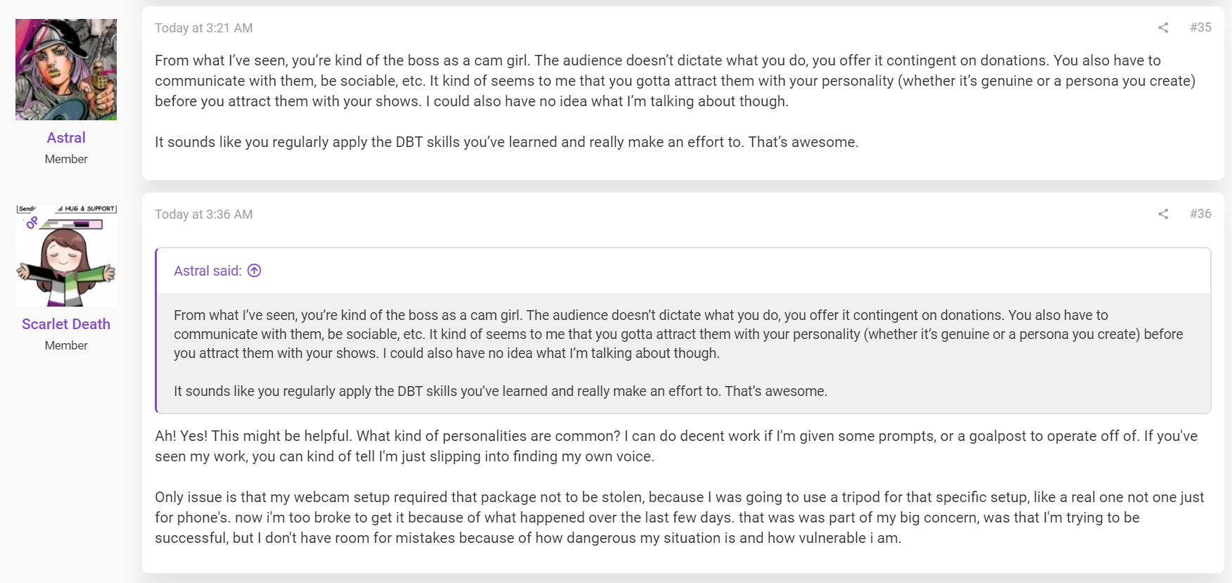Open post number #35 permalink
The height and width of the screenshot is (583, 1232).
coord(1200,27)
